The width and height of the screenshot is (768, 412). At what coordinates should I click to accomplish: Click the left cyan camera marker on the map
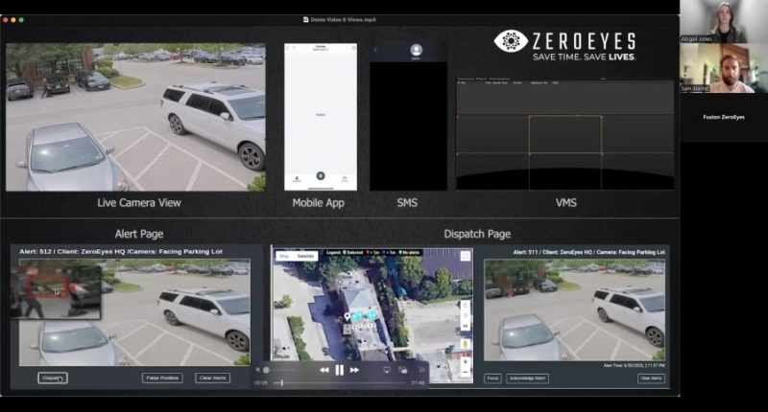(x=357, y=316)
